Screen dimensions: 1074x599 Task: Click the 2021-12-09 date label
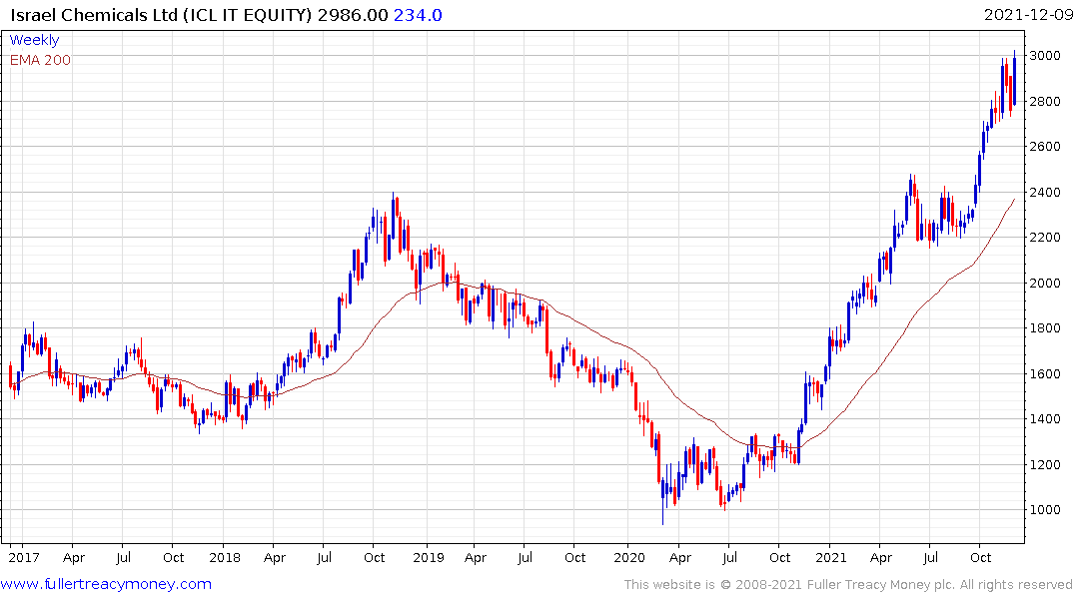1028,15
